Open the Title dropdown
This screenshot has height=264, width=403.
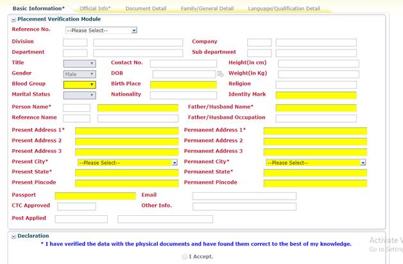[x=80, y=64]
